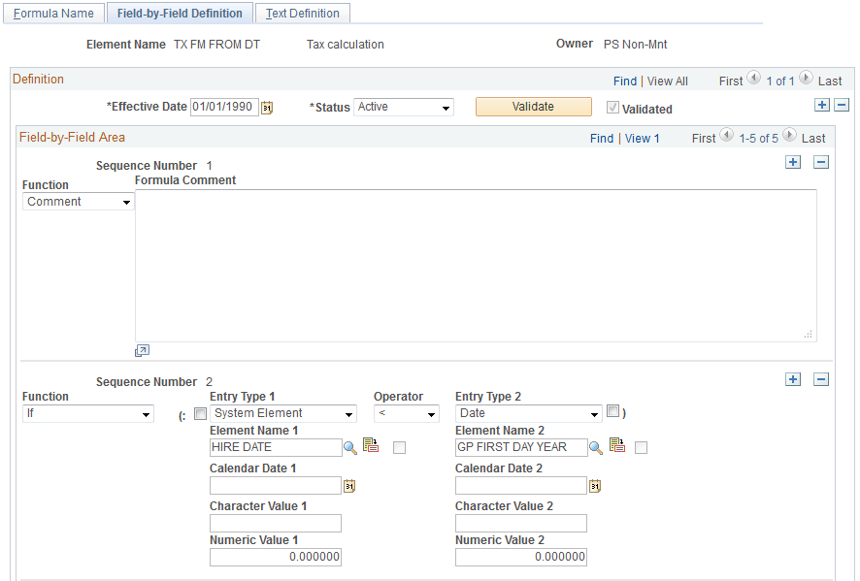This screenshot has height=581, width=860.
Task: Click the Numeric Value 2 field
Action: 521,557
